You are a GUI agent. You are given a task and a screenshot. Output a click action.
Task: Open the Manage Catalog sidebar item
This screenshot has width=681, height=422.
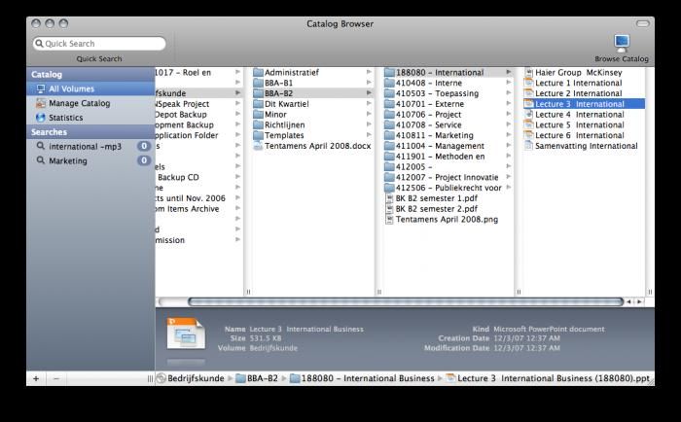tap(90, 103)
